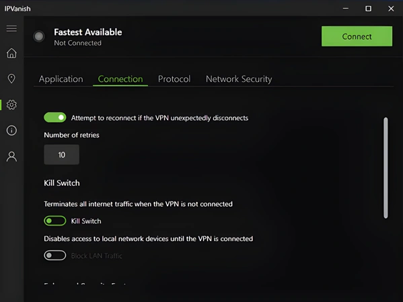
Task: Maximize the IPVanish window
Action: [x=368, y=9]
